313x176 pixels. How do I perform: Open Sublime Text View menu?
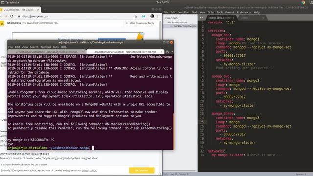coord(202,12)
